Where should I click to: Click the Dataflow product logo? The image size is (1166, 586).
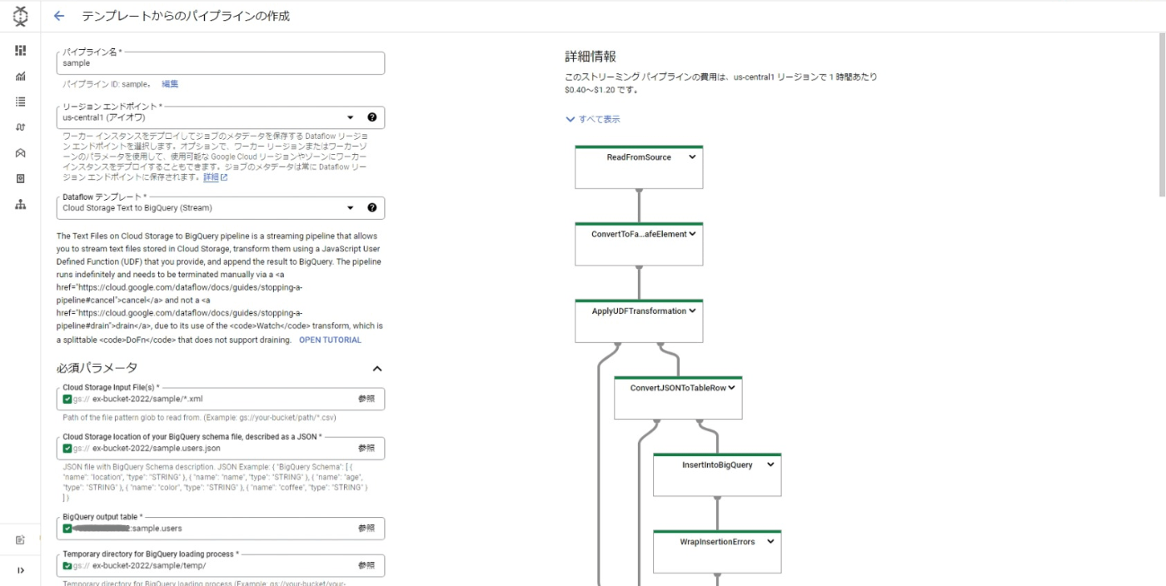click(x=20, y=16)
